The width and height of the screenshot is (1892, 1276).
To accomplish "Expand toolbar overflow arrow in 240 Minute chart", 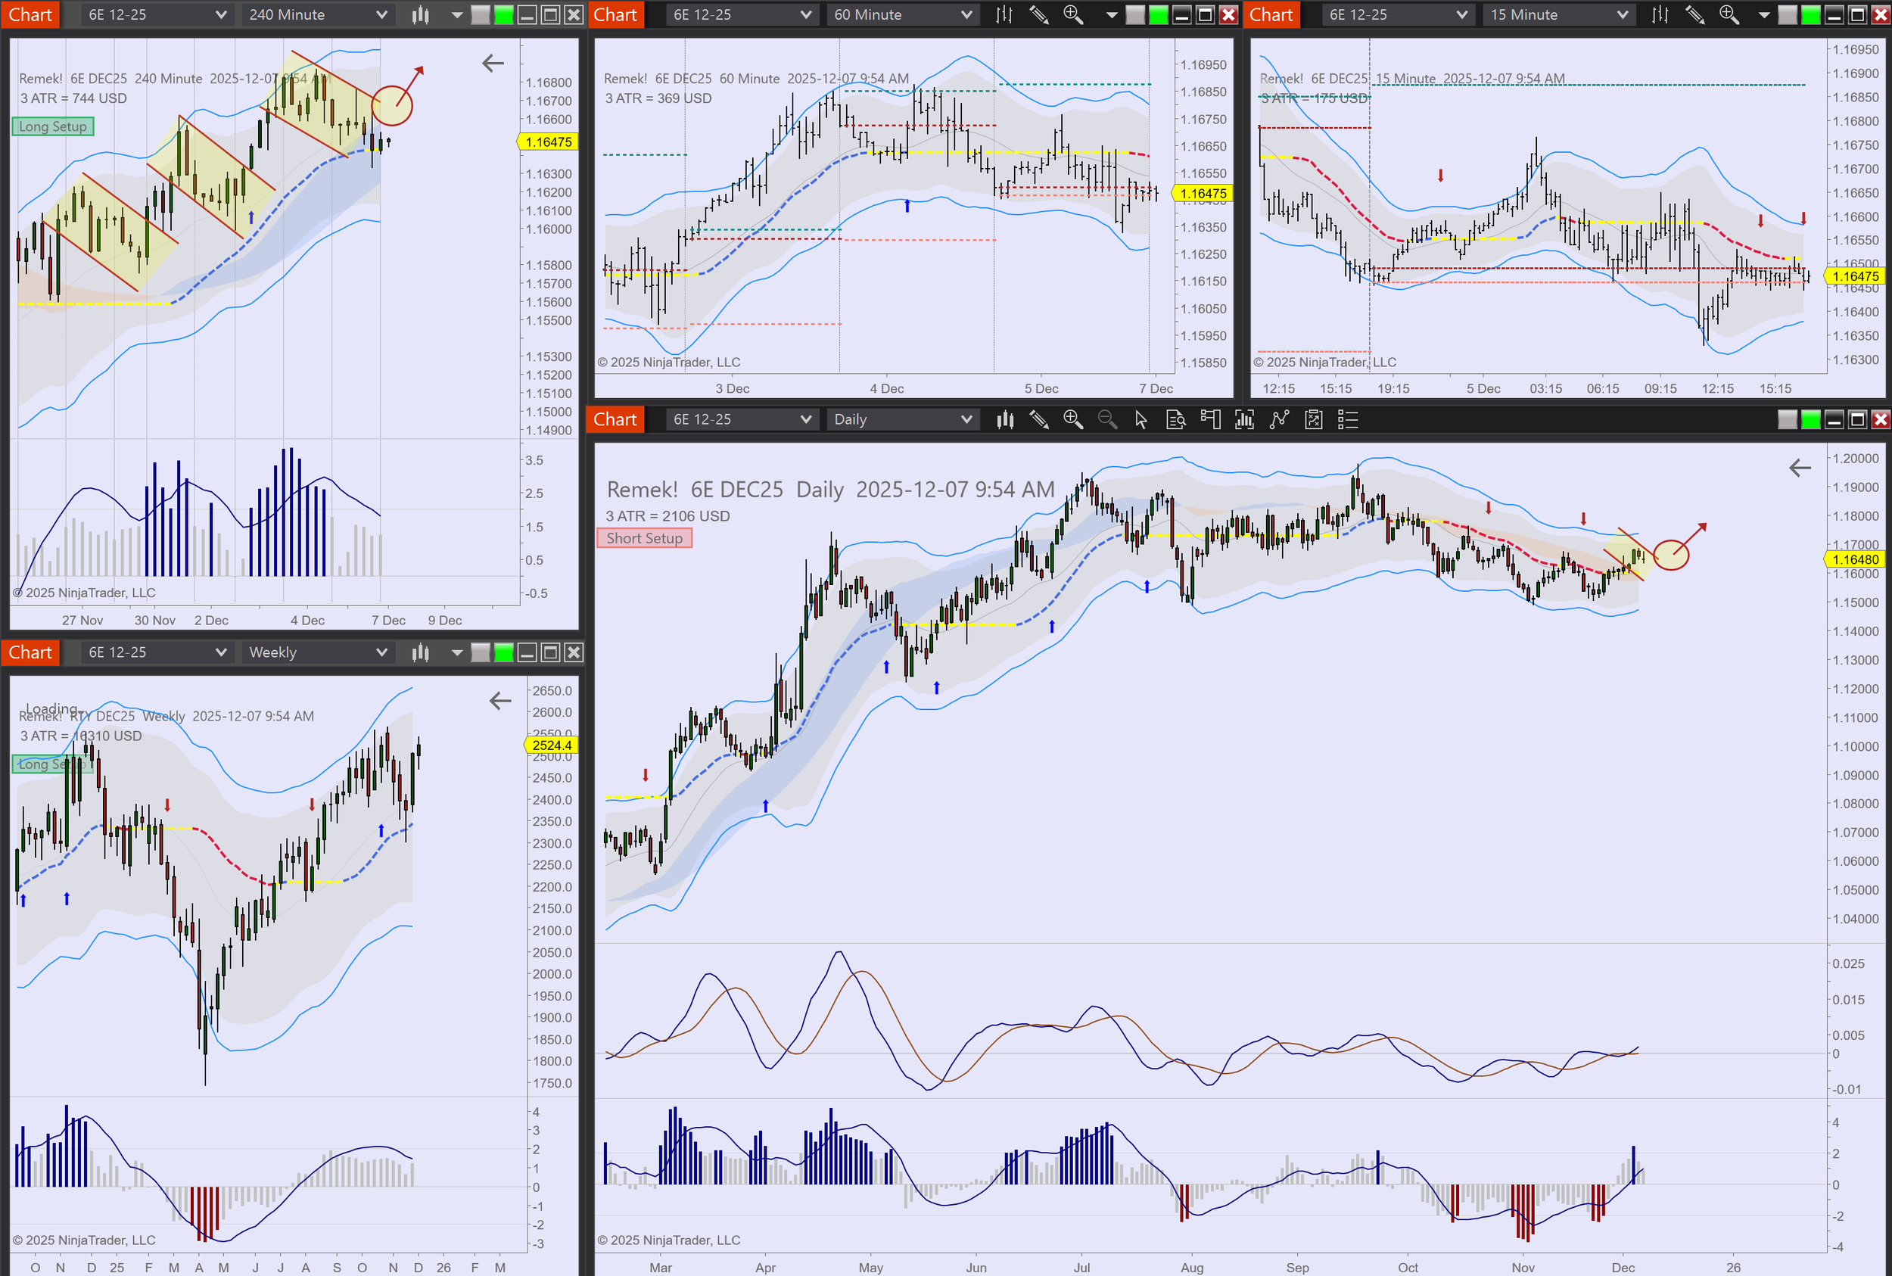I will tap(456, 14).
